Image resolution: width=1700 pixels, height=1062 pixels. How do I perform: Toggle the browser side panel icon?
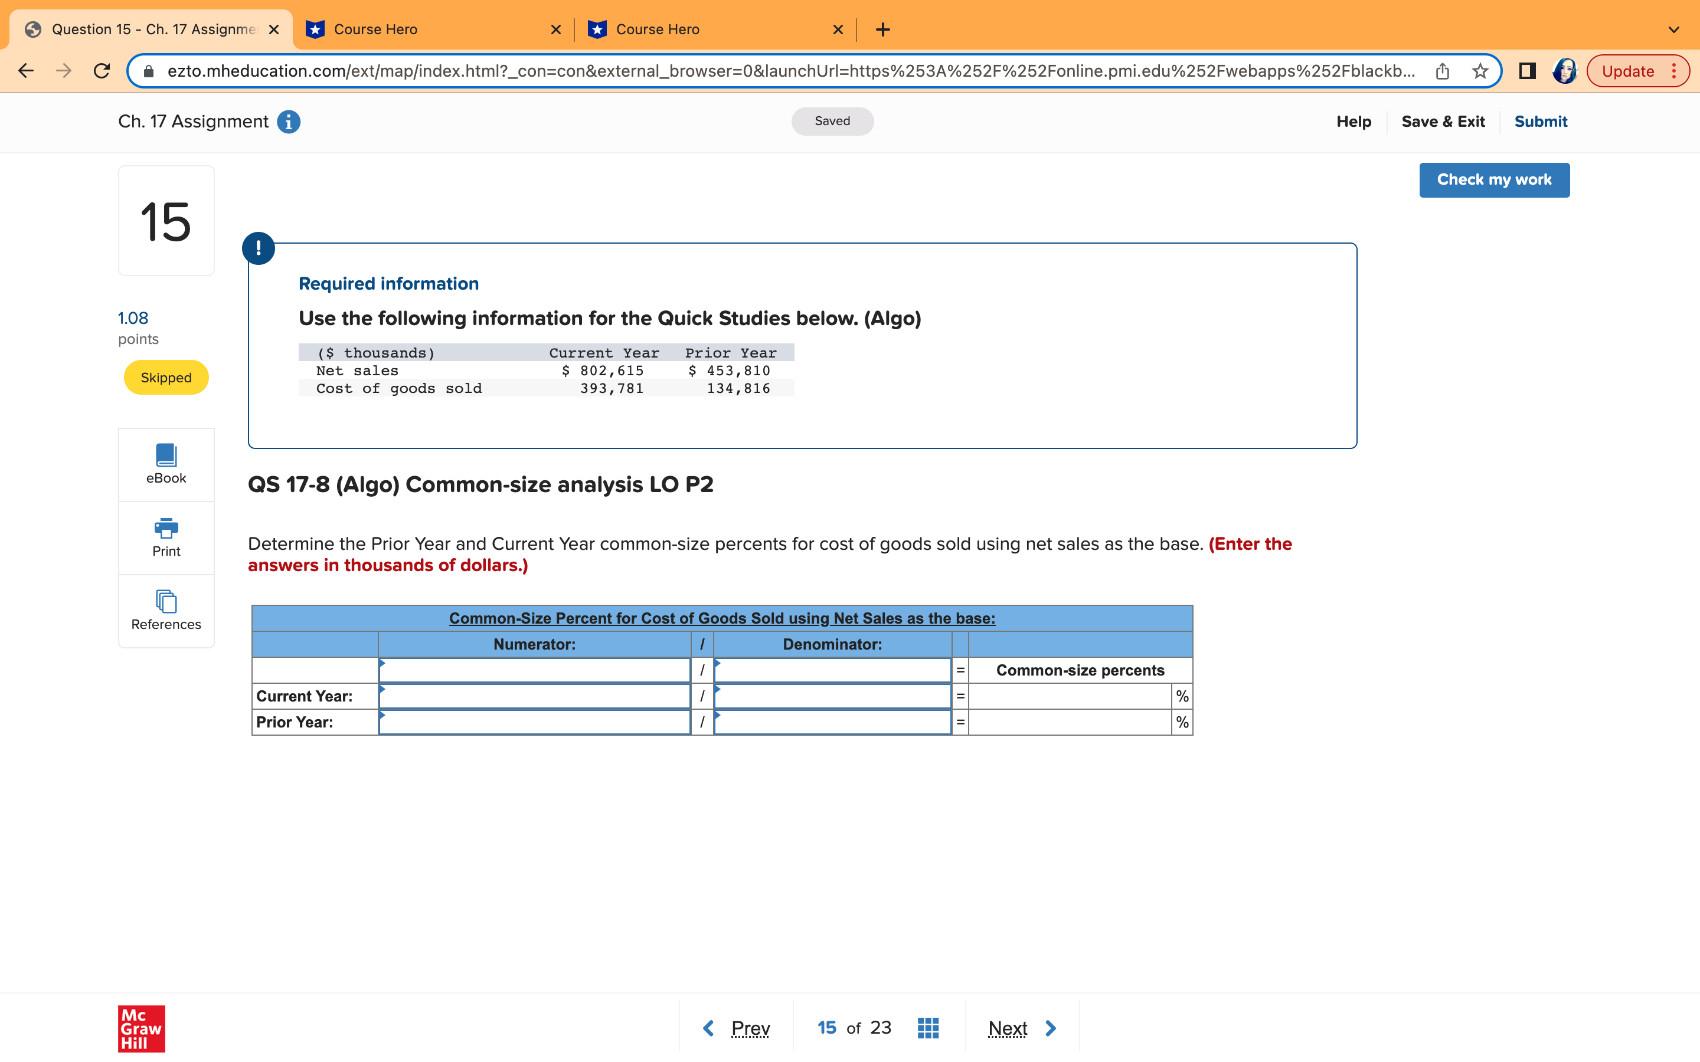click(1526, 71)
